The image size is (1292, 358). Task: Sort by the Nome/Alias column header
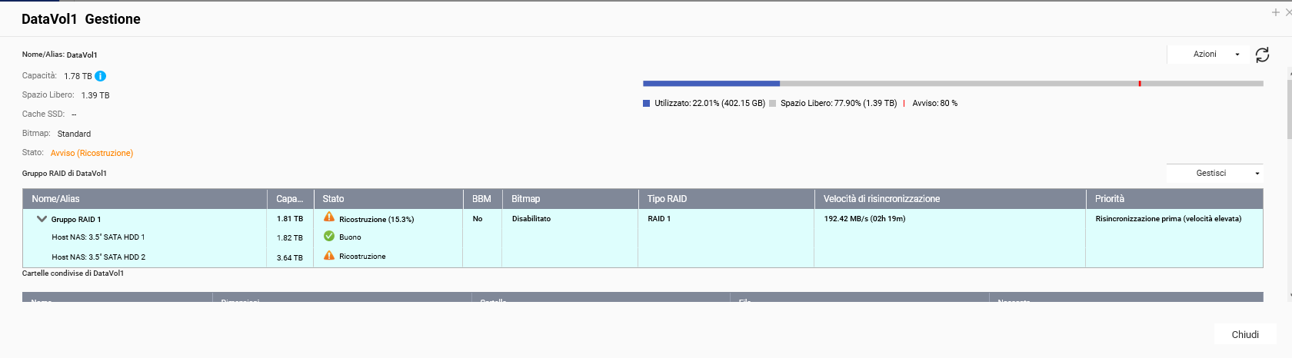[56, 199]
